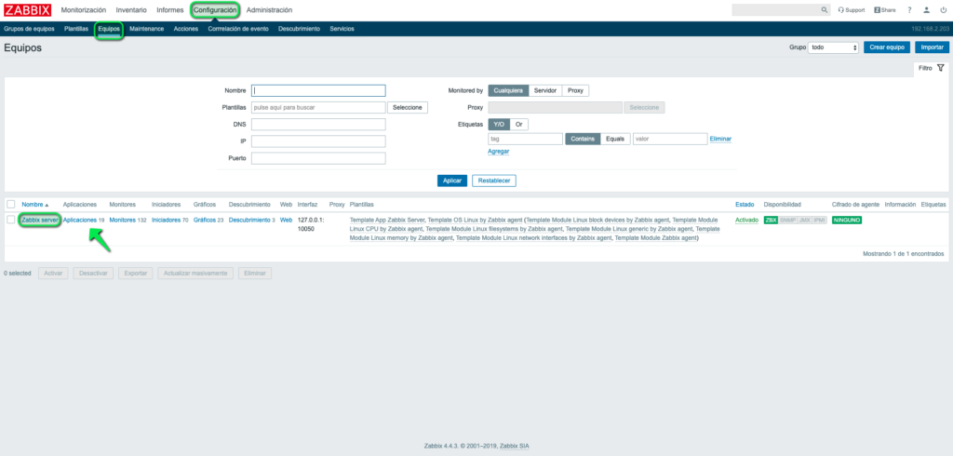Go to Correlación de evento submenu
Viewport: 953px width, 456px height.
pos(238,29)
